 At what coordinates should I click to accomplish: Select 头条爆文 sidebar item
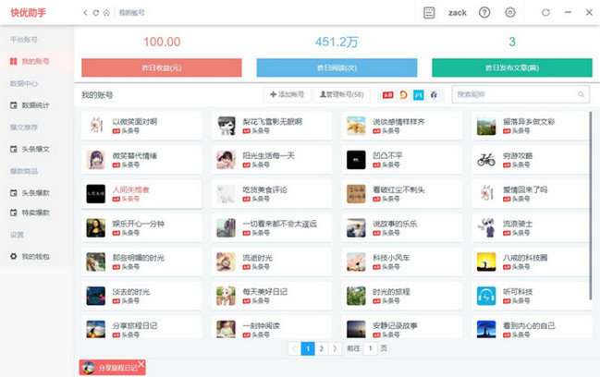click(35, 149)
